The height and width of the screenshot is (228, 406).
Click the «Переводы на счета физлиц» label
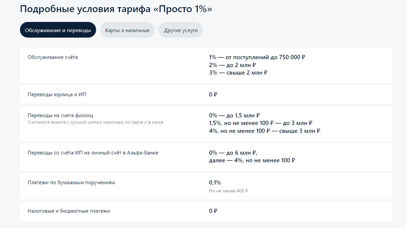coord(59,115)
